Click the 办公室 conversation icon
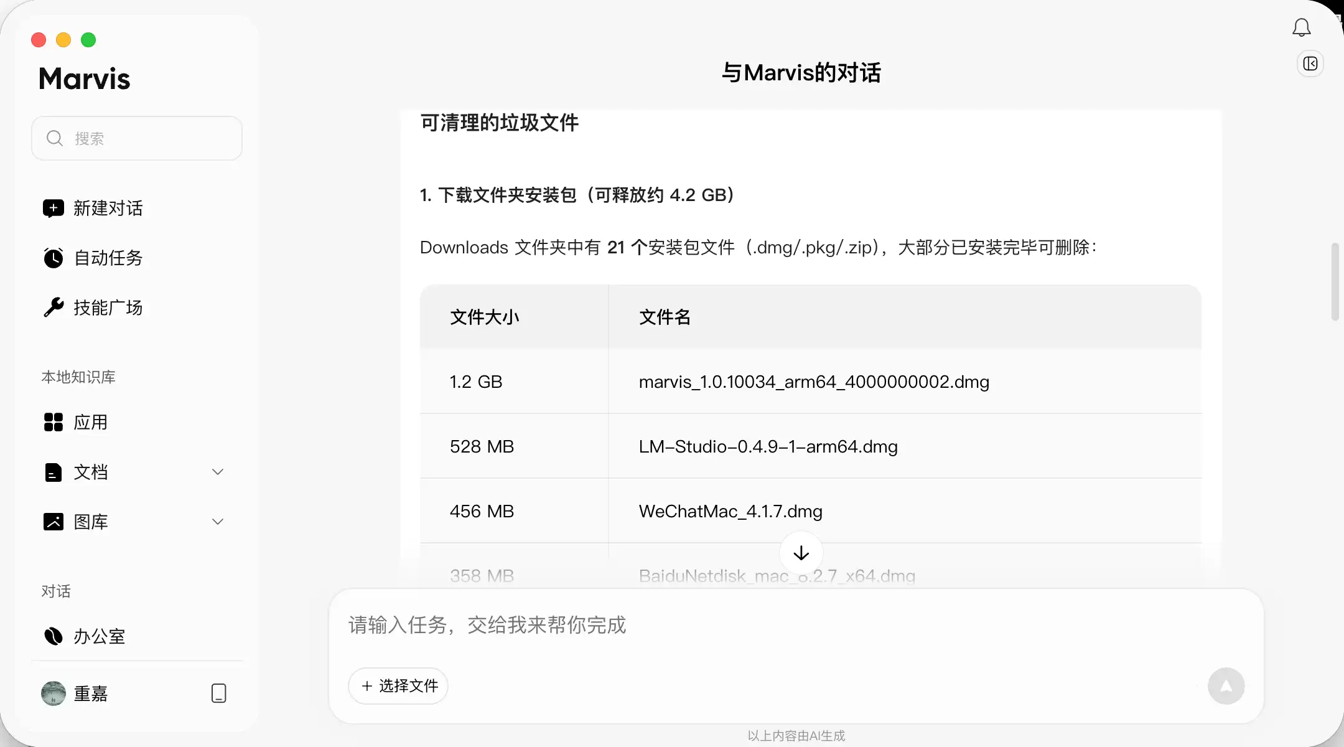The image size is (1344, 747). click(x=54, y=636)
